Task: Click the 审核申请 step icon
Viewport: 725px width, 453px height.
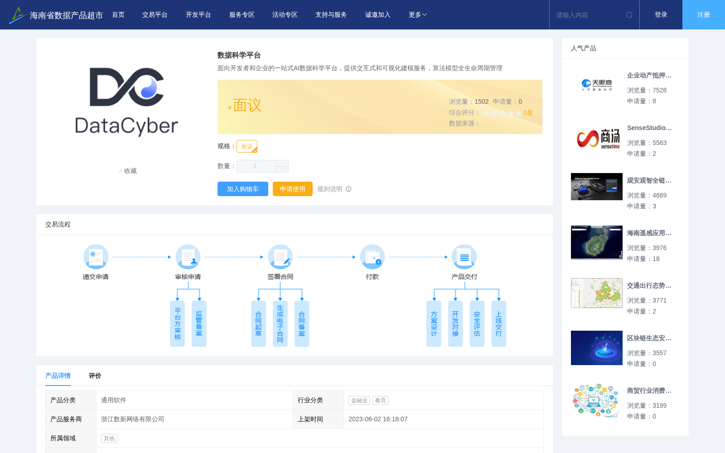Action: coord(188,257)
